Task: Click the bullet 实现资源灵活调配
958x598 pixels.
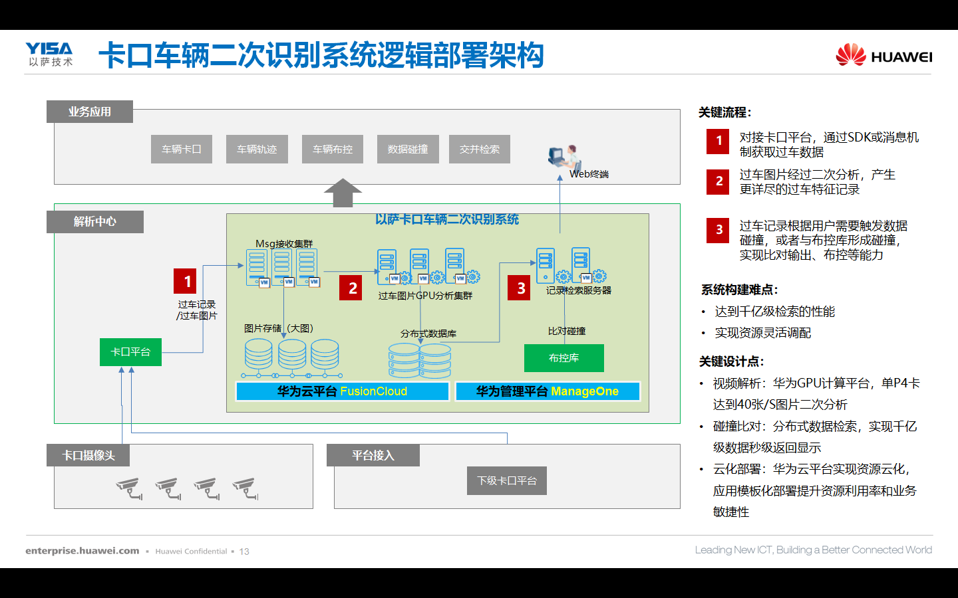Action: click(762, 333)
